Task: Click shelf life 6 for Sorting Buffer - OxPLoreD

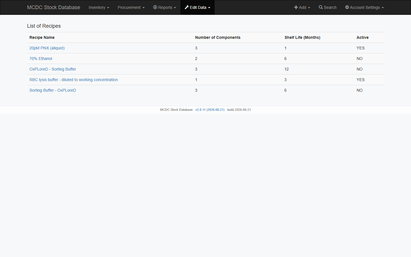Action: tap(285, 90)
